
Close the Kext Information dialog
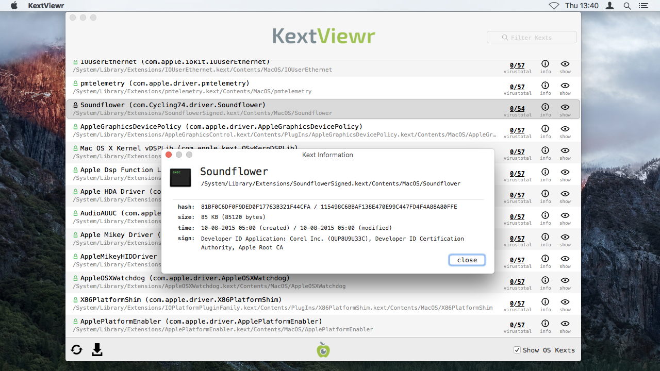[467, 260]
